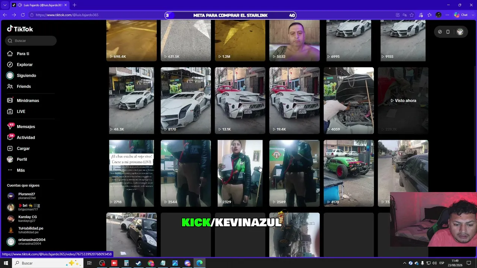Open the TikTok coins icon at top right
The width and height of the screenshot is (477, 268).
click(x=440, y=32)
